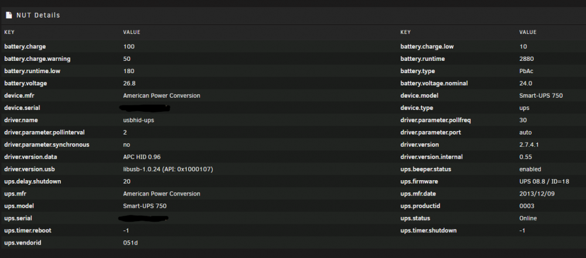This screenshot has width=586, height=258.
Task: Click the device.type key
Action: 417,108
